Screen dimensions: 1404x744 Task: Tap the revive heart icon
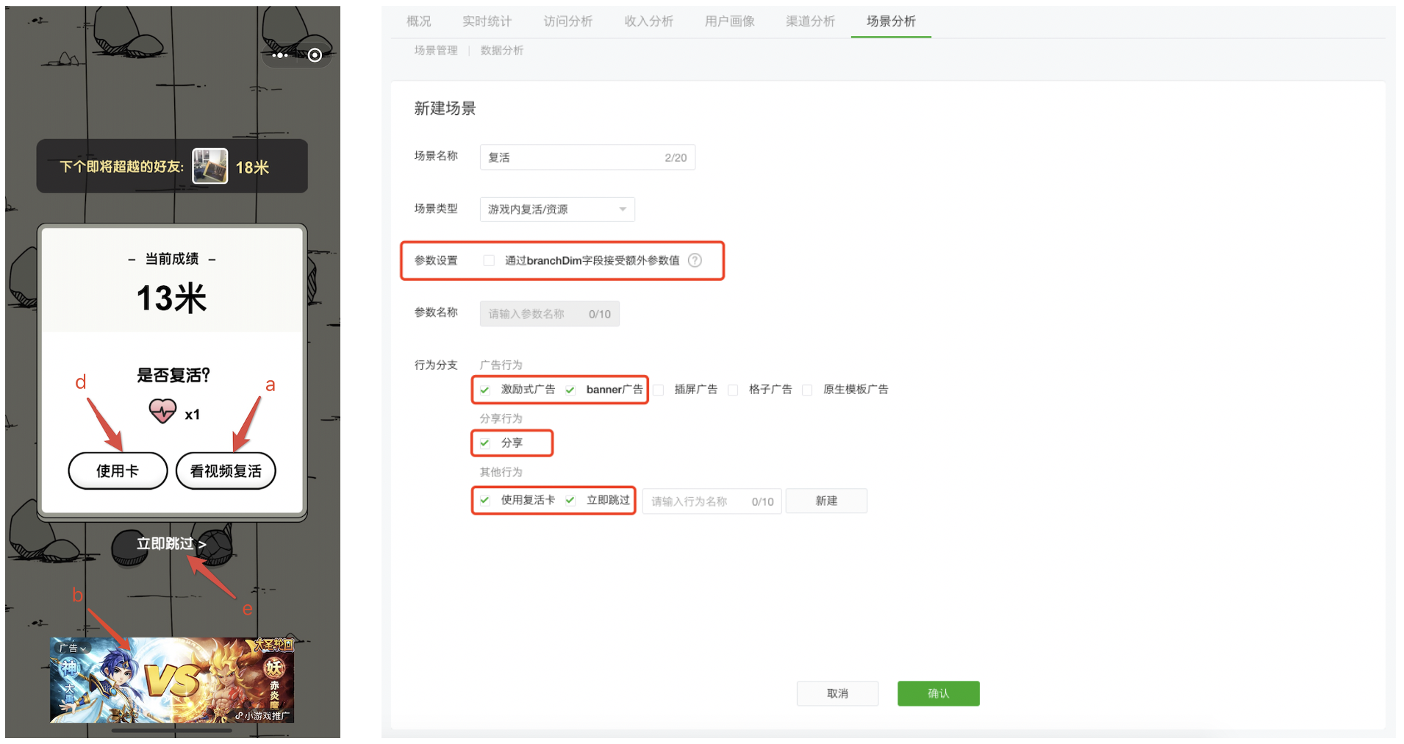(162, 411)
